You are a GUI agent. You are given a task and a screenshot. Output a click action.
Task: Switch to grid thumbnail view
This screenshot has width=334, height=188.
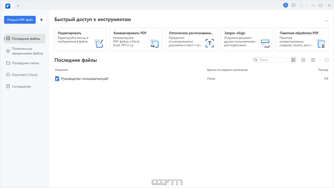point(304,60)
